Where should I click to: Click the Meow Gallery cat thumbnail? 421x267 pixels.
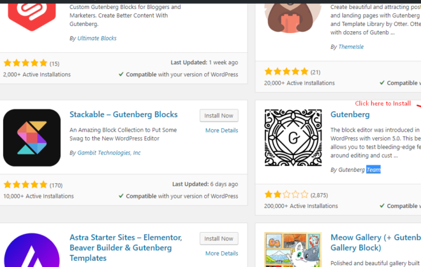pos(293,250)
